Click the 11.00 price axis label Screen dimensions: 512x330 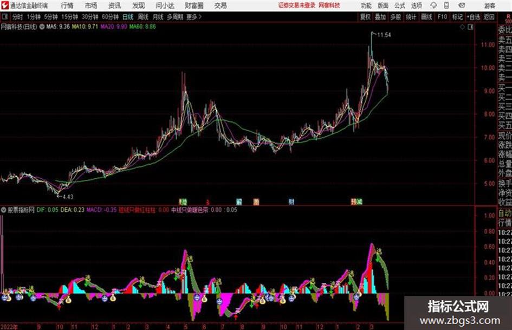point(488,45)
